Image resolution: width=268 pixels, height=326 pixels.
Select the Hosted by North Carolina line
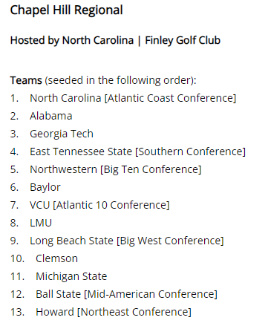tap(115, 41)
